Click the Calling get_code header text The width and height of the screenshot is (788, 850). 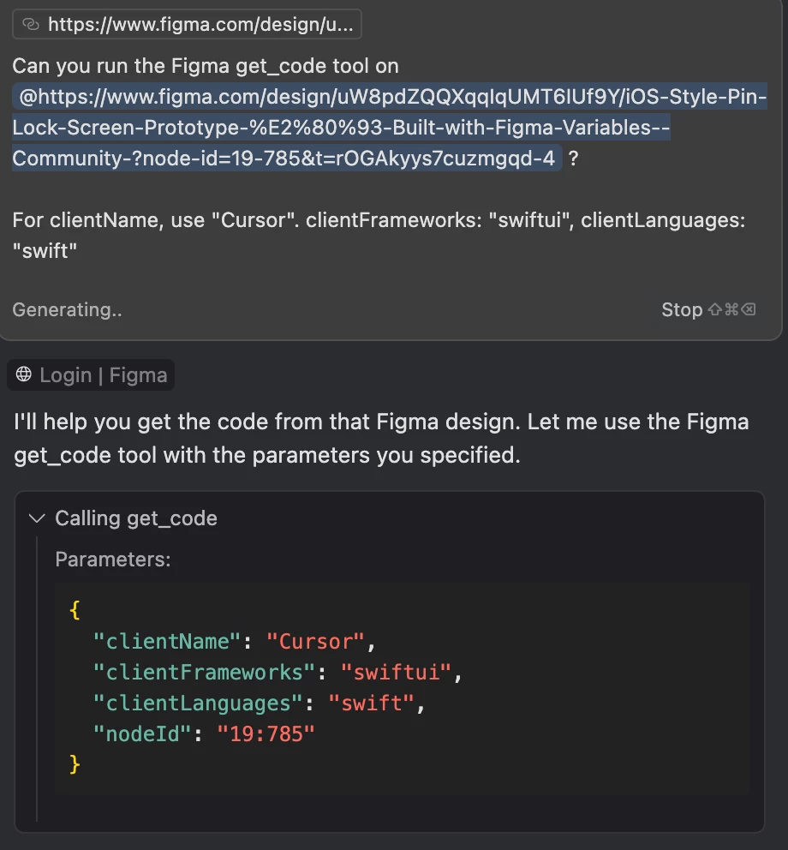click(136, 518)
